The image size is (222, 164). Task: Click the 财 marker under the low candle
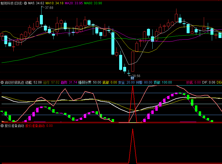(x=132, y=78)
